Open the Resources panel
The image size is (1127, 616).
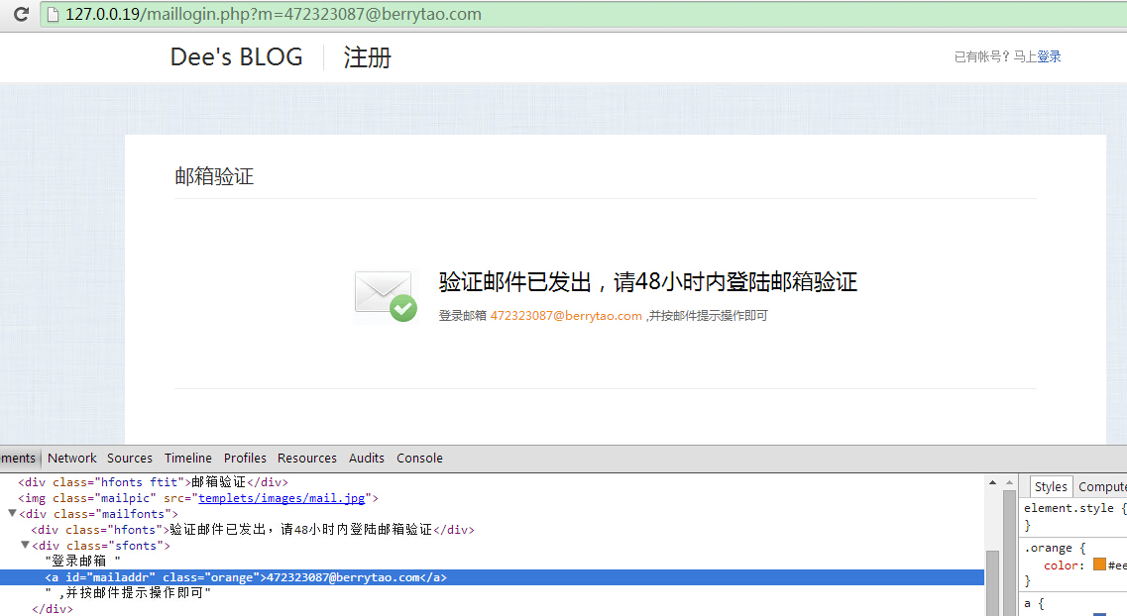(307, 458)
